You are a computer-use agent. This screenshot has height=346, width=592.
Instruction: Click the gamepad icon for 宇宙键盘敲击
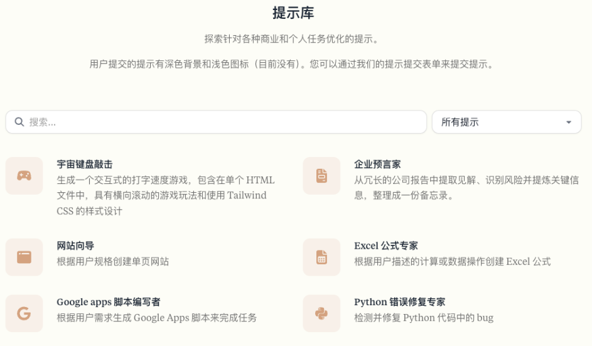coord(24,176)
